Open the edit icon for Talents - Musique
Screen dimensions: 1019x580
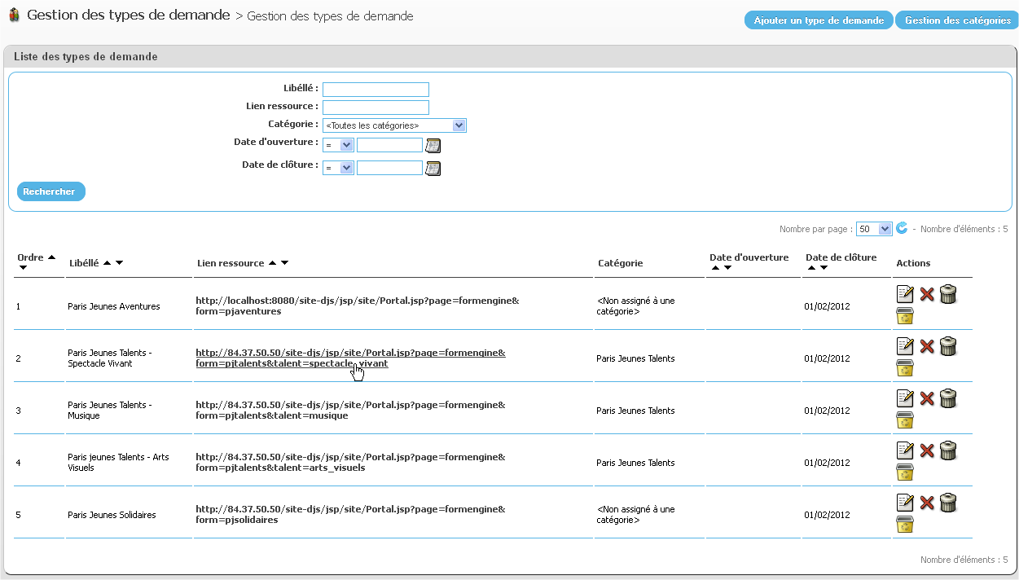click(x=905, y=398)
